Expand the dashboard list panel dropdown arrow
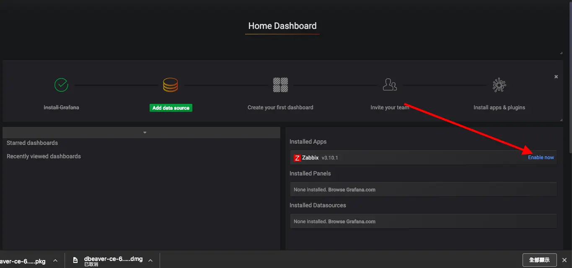 pos(145,133)
